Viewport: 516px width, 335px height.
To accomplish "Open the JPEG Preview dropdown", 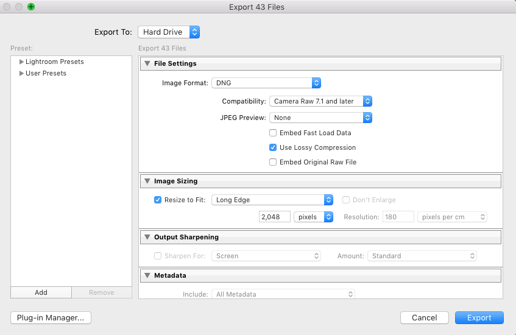I will (x=321, y=118).
